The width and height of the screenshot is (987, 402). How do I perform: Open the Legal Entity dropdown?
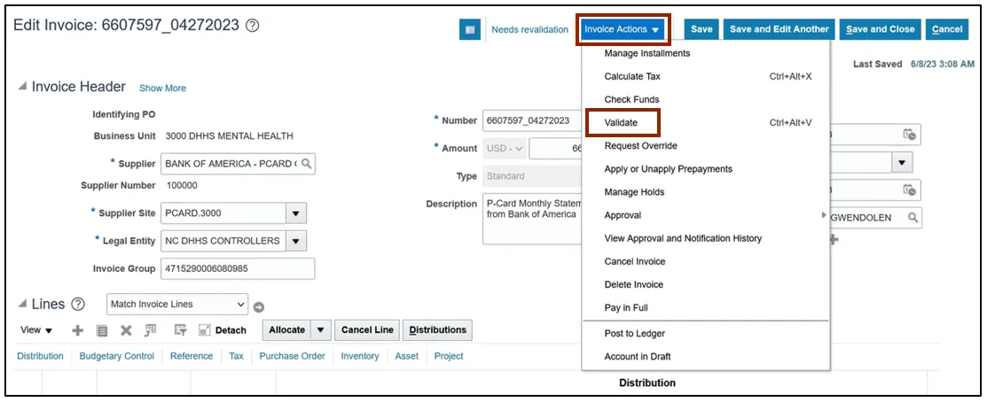pos(296,241)
